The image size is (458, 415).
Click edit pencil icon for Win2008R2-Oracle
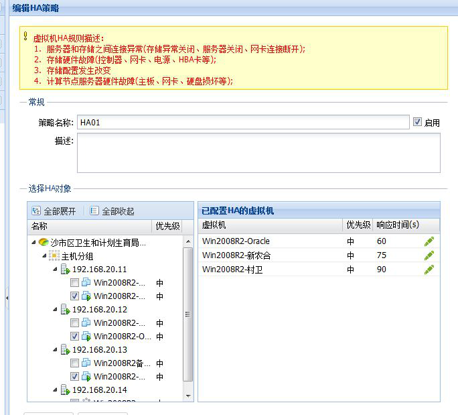point(429,241)
